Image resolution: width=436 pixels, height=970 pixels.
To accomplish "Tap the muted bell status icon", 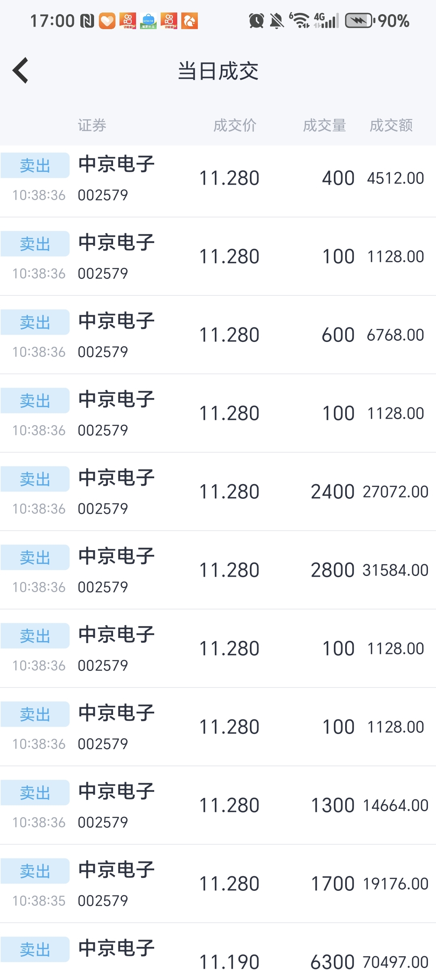I will (277, 21).
